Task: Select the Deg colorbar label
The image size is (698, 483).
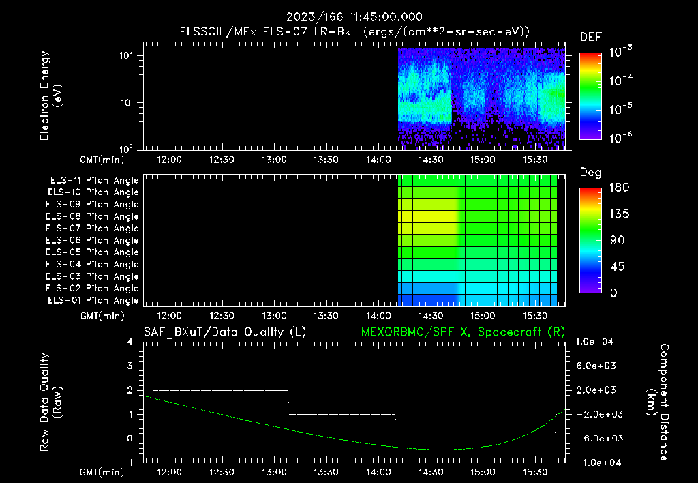Action: [590, 173]
